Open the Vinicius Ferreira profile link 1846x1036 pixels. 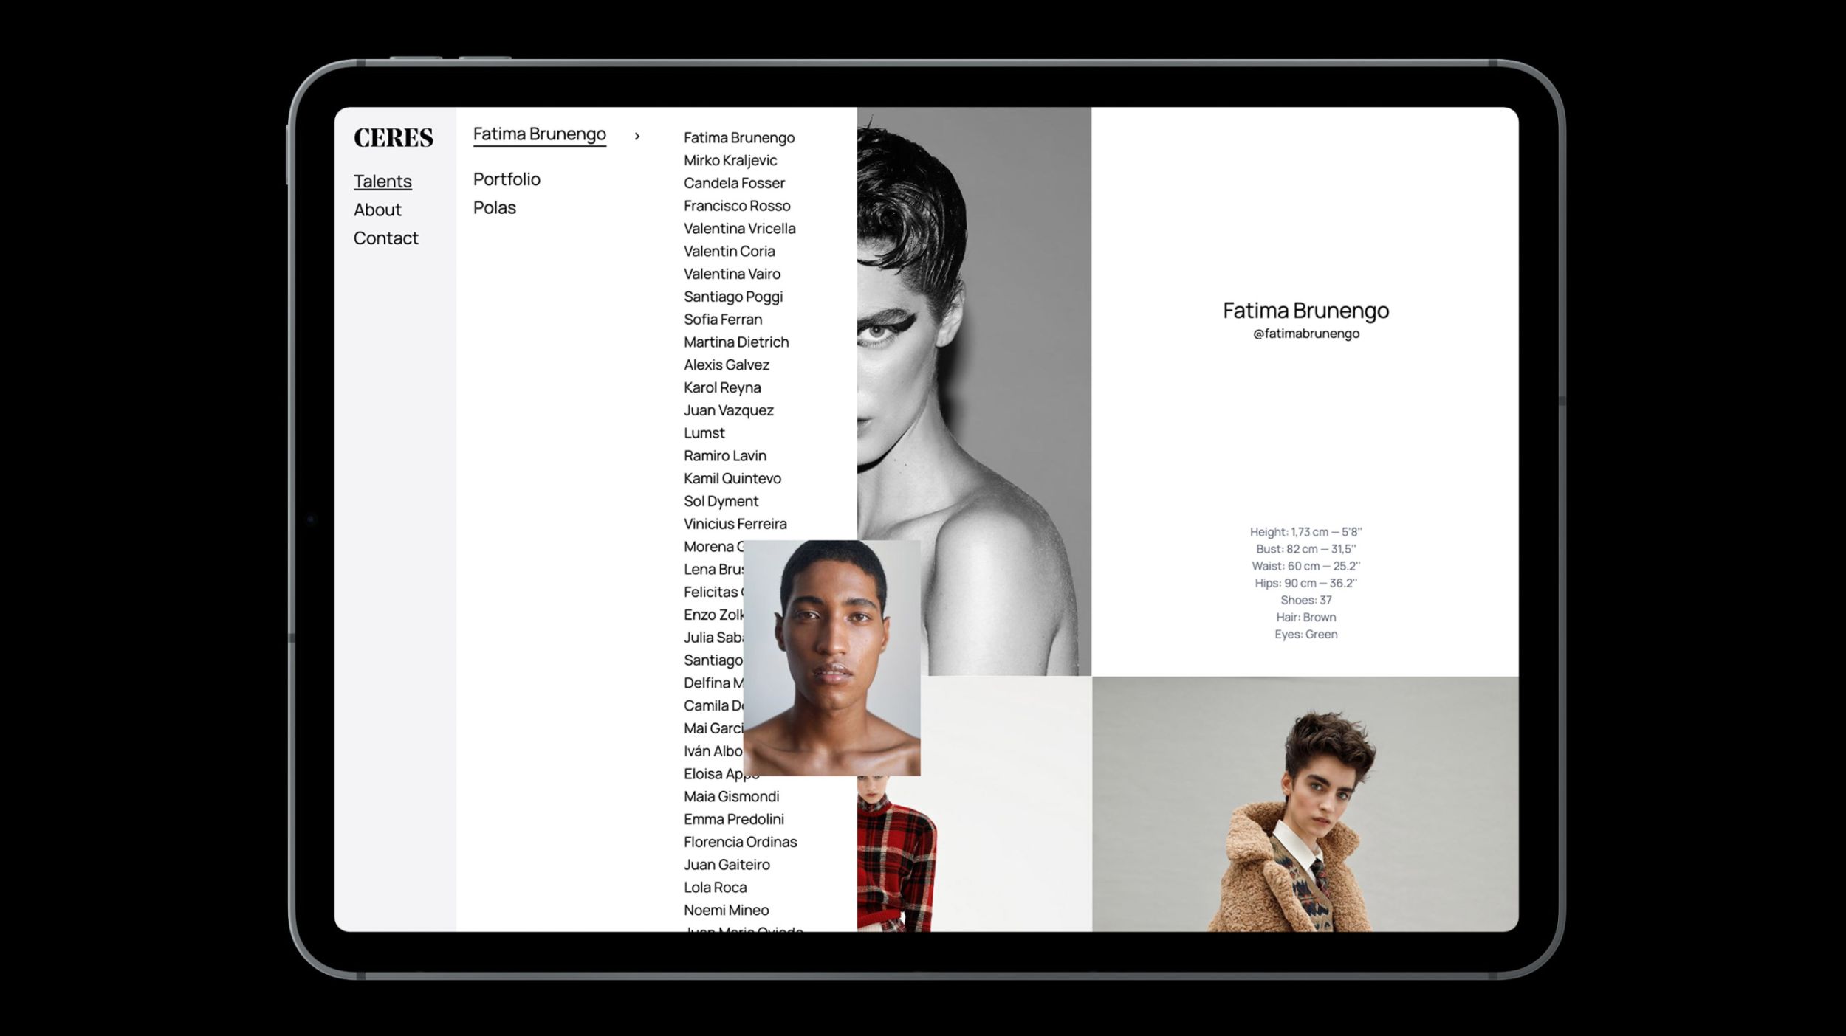click(735, 524)
